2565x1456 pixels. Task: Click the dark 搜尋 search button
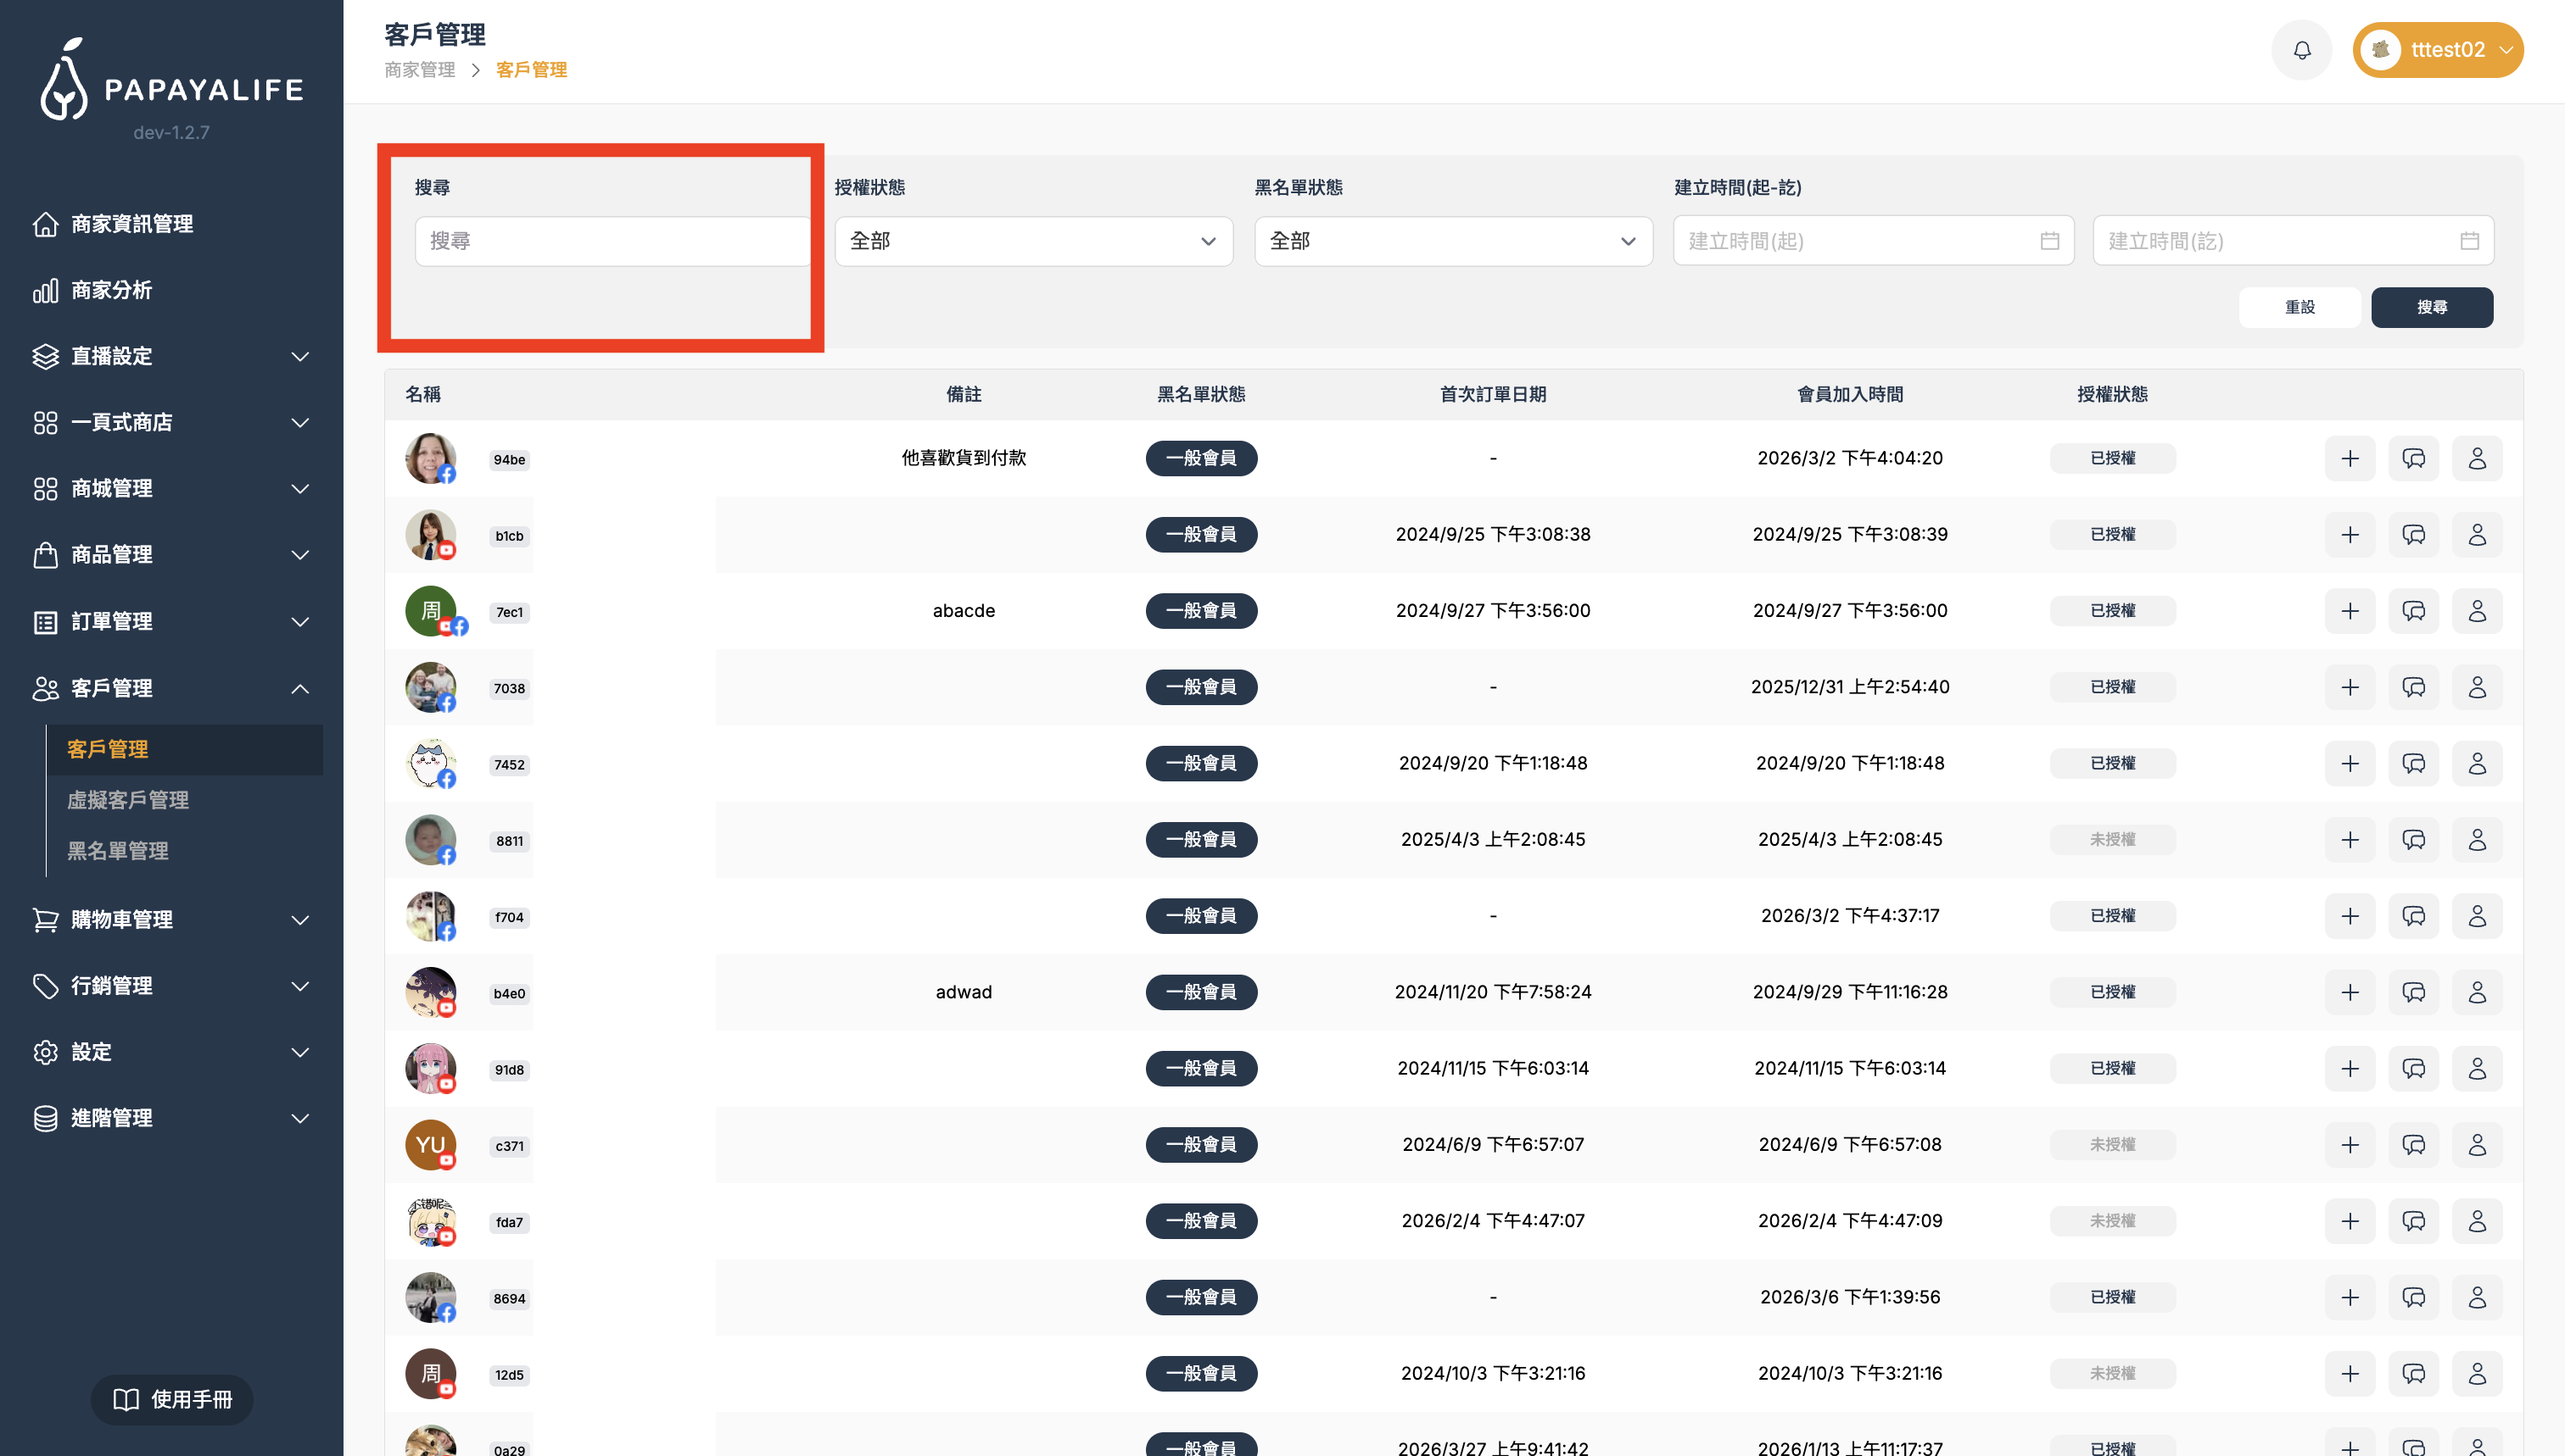tap(2431, 307)
